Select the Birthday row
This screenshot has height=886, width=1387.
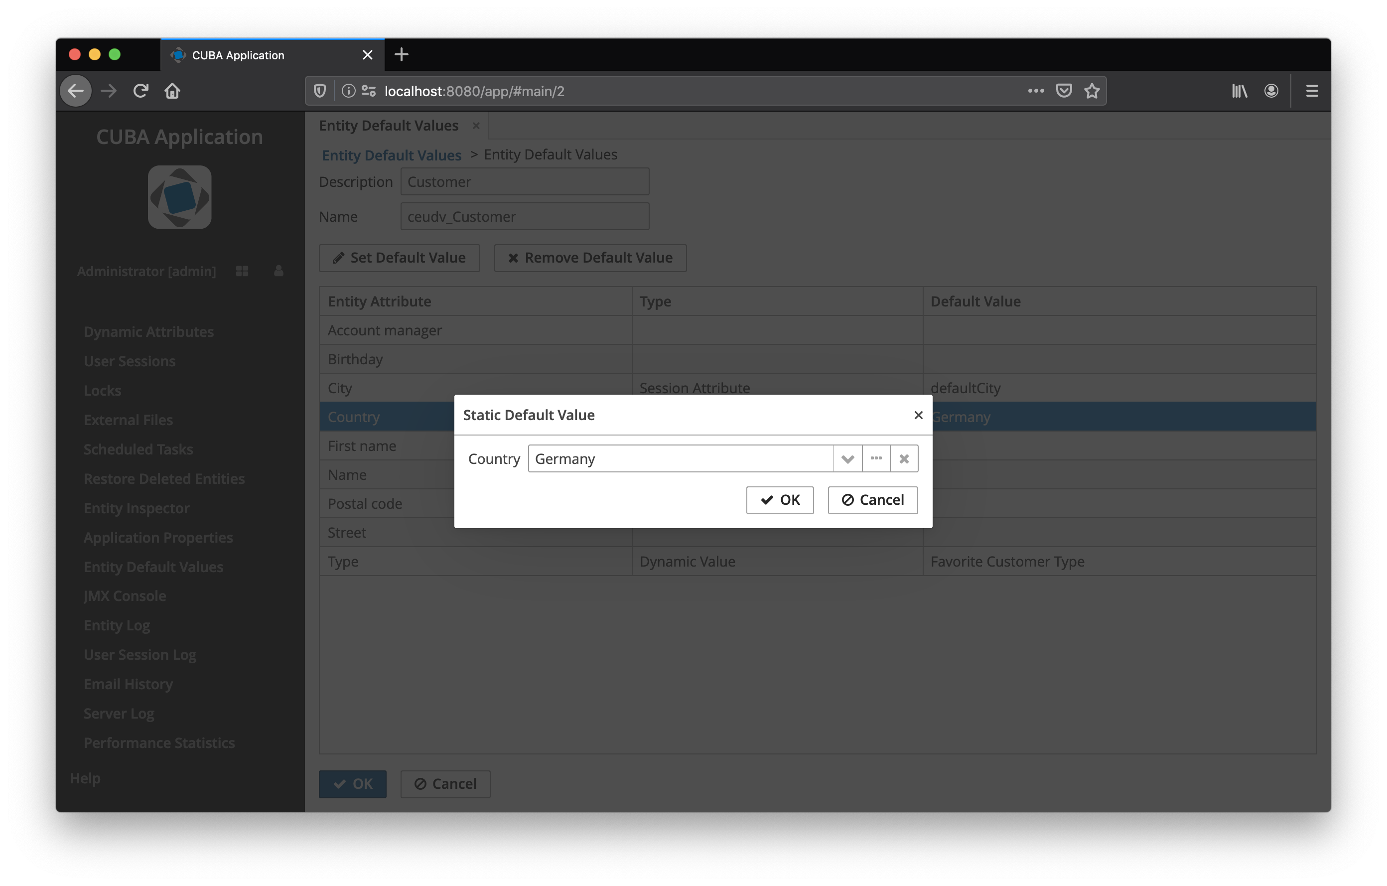(818, 359)
